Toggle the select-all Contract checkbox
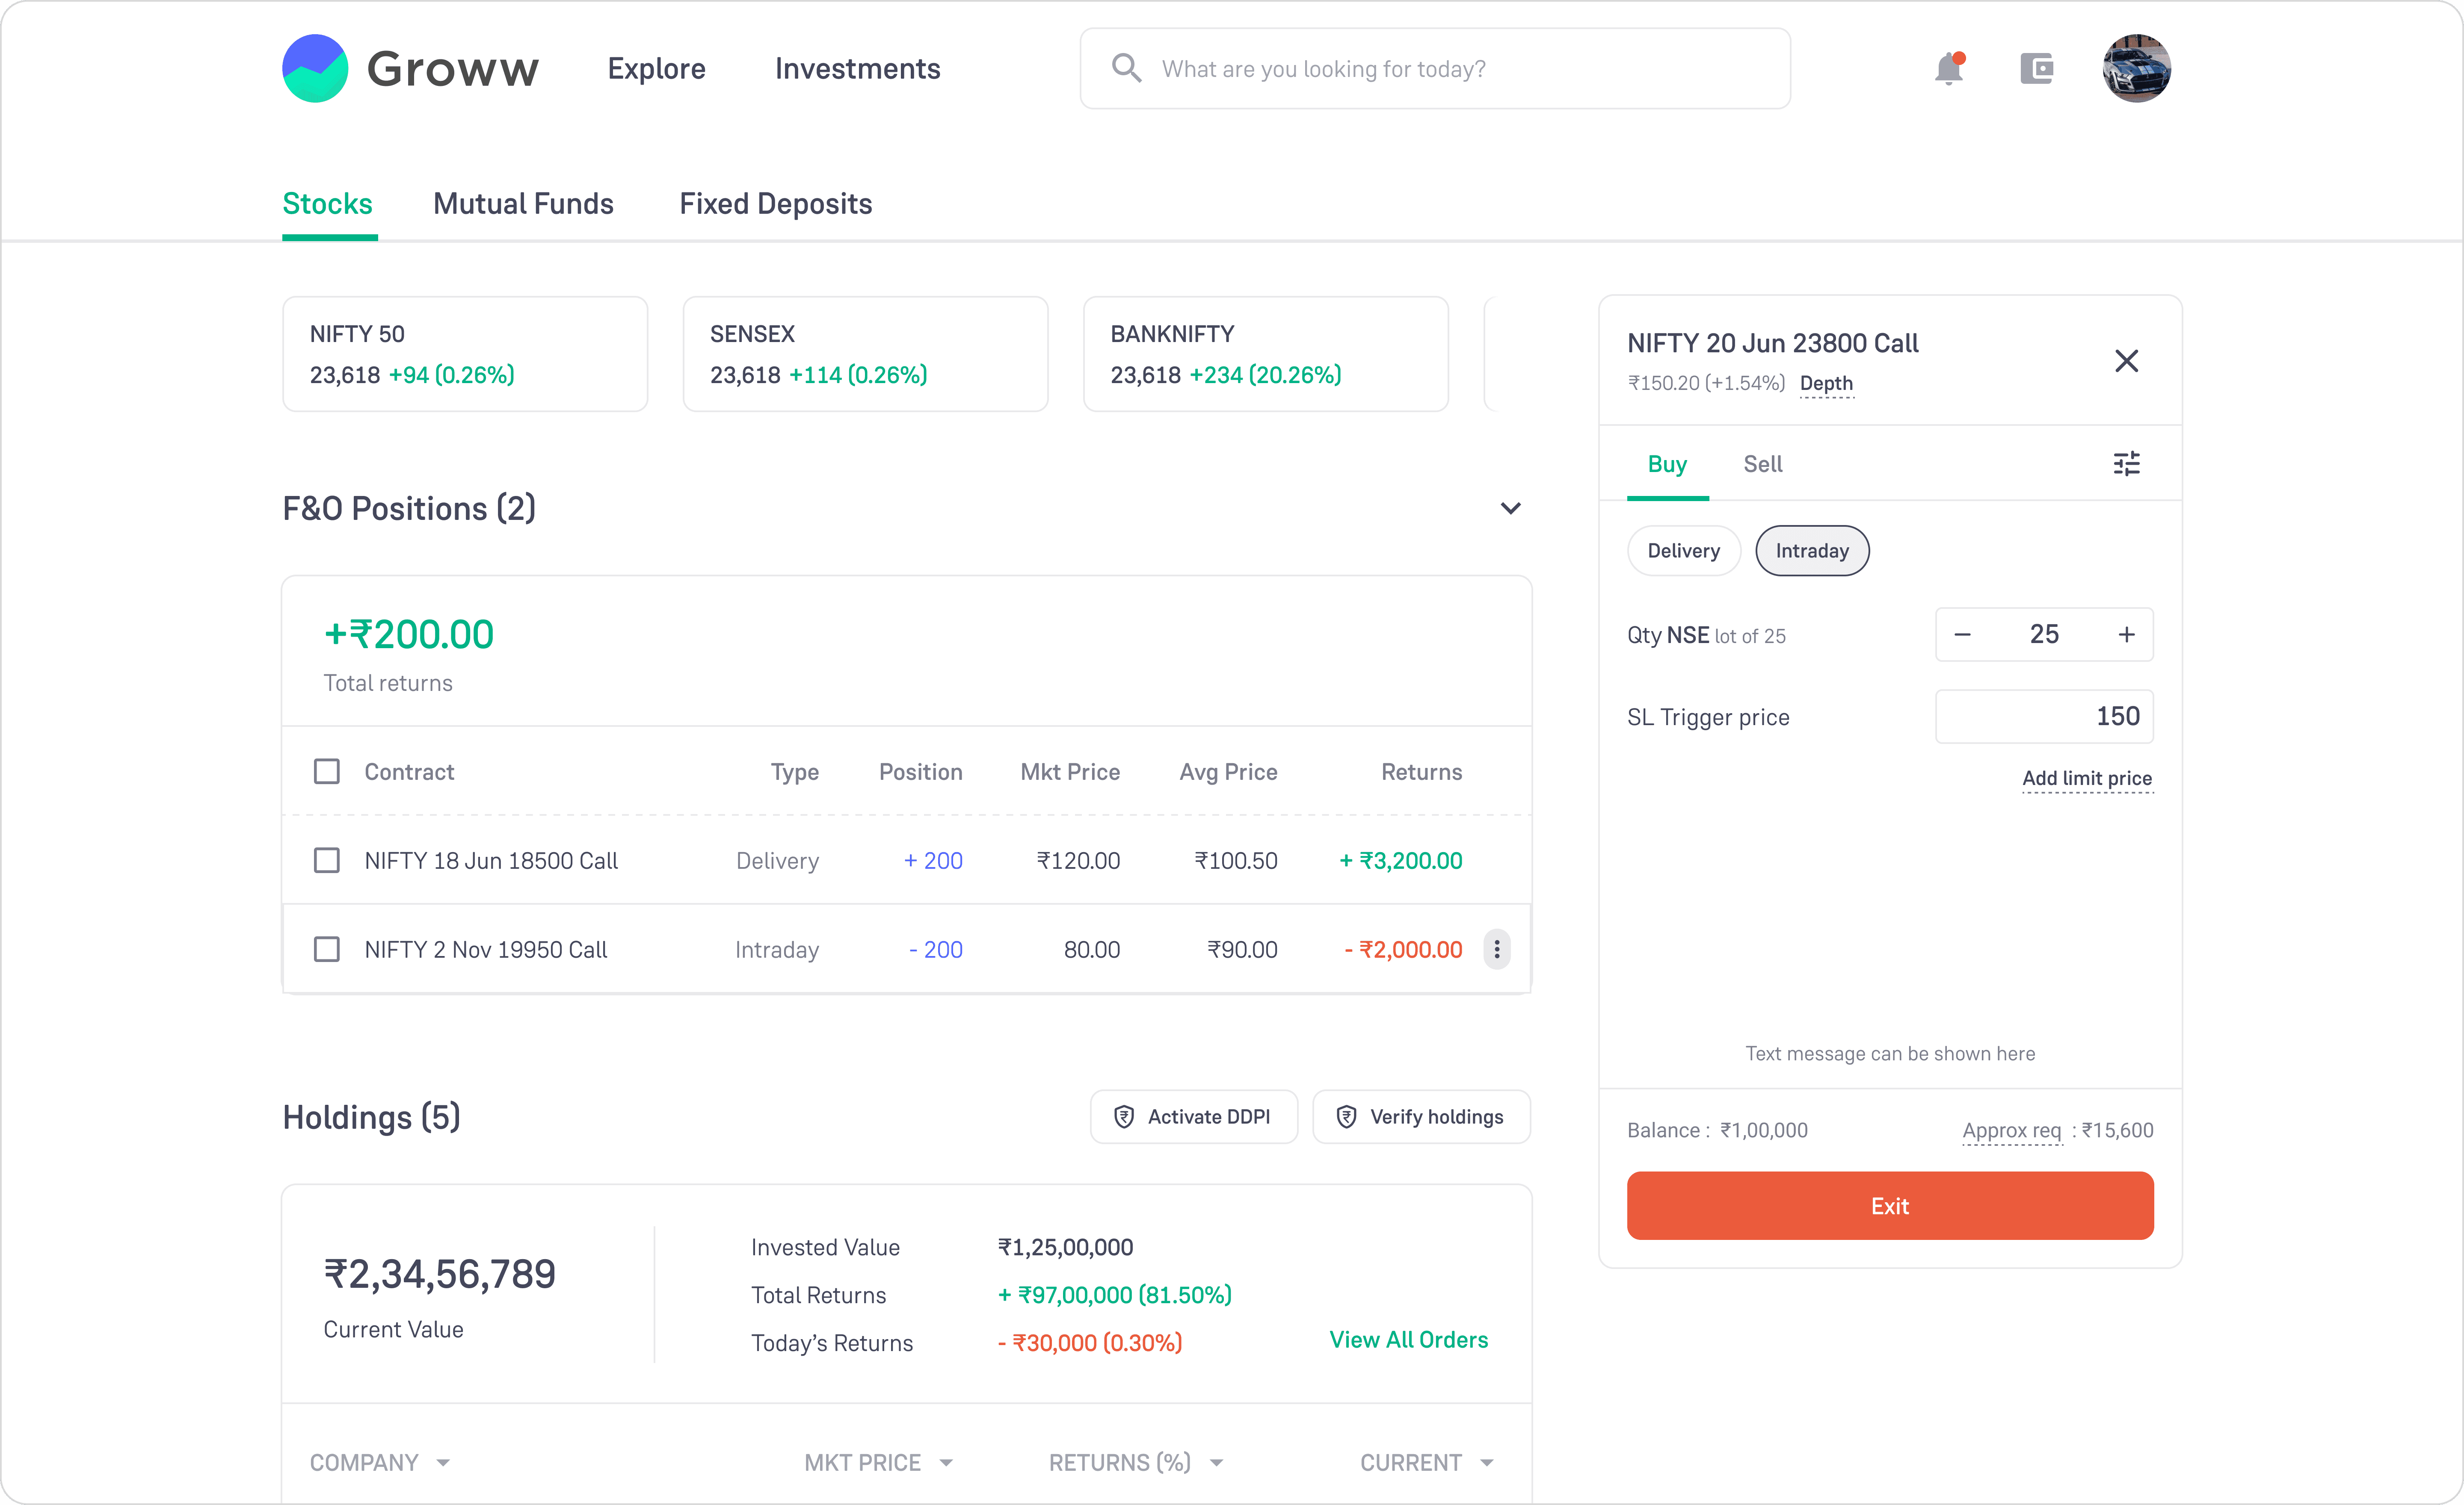Image resolution: width=2464 pixels, height=1505 pixels. [327, 771]
